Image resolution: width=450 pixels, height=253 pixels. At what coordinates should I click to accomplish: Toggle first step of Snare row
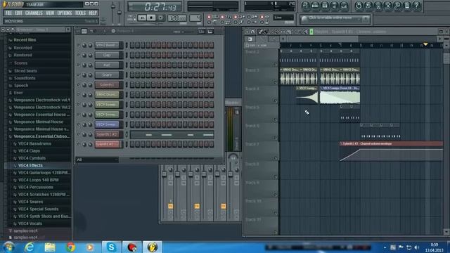132,75
